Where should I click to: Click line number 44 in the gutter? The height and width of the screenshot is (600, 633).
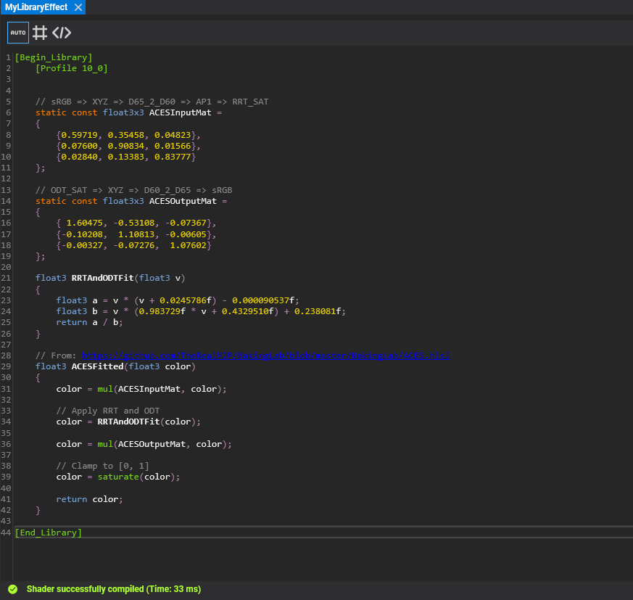[x=7, y=533]
